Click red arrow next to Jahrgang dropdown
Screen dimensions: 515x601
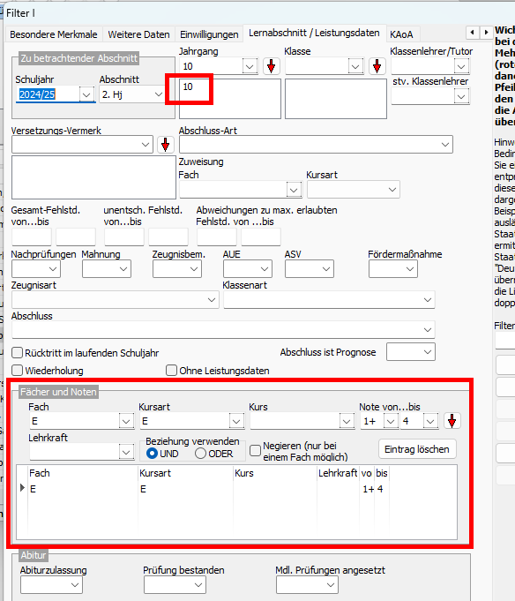pyautogui.click(x=271, y=66)
